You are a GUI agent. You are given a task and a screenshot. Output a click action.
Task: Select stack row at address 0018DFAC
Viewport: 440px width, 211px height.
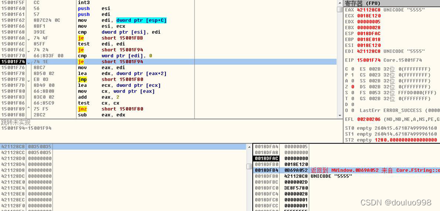tap(346, 159)
